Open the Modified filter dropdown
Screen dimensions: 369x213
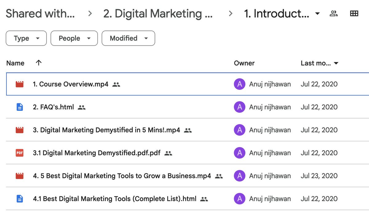click(x=128, y=38)
